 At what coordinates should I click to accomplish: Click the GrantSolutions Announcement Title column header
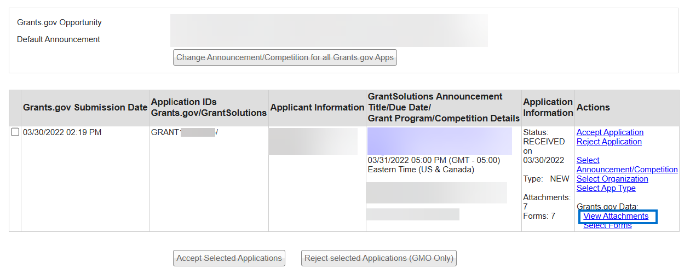coord(444,108)
